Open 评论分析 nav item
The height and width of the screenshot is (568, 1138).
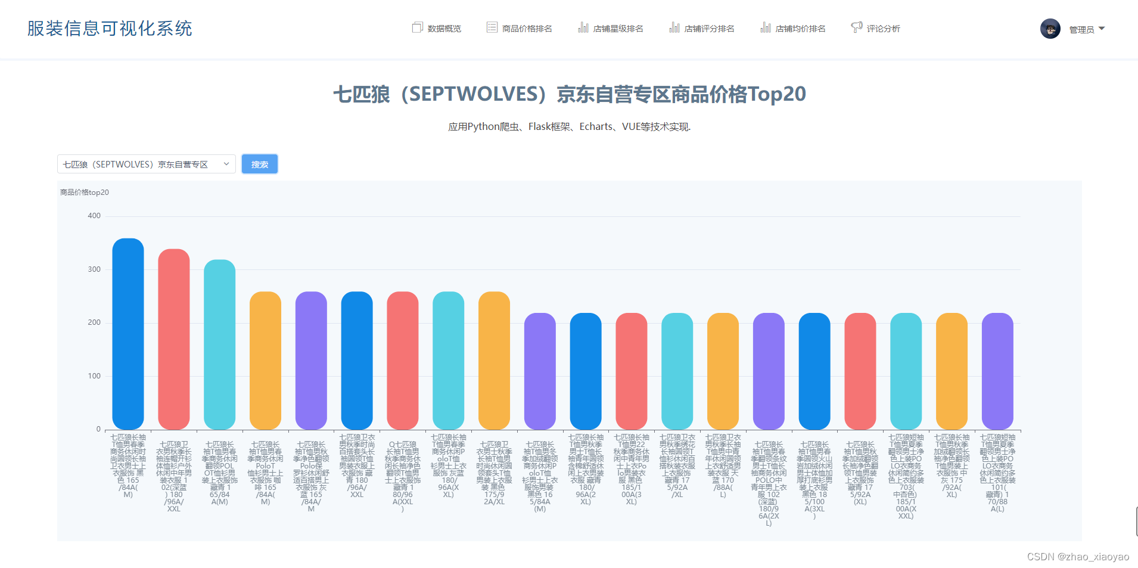click(x=876, y=28)
